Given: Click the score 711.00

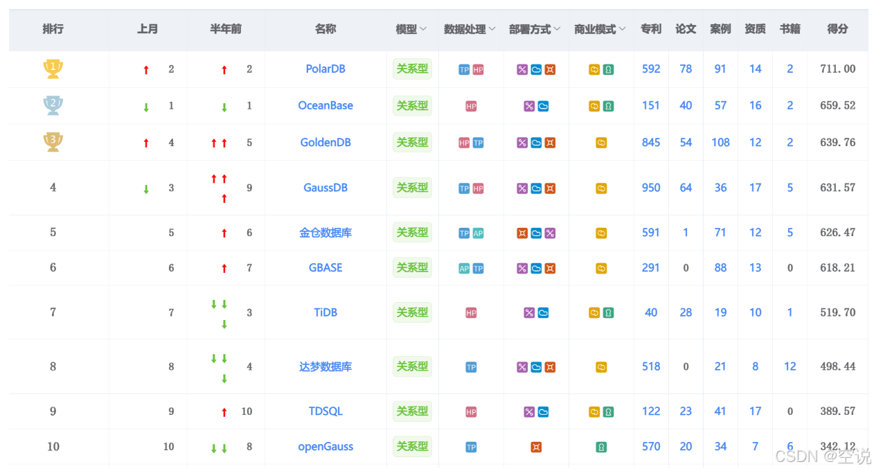Looking at the screenshot, I should [x=837, y=69].
